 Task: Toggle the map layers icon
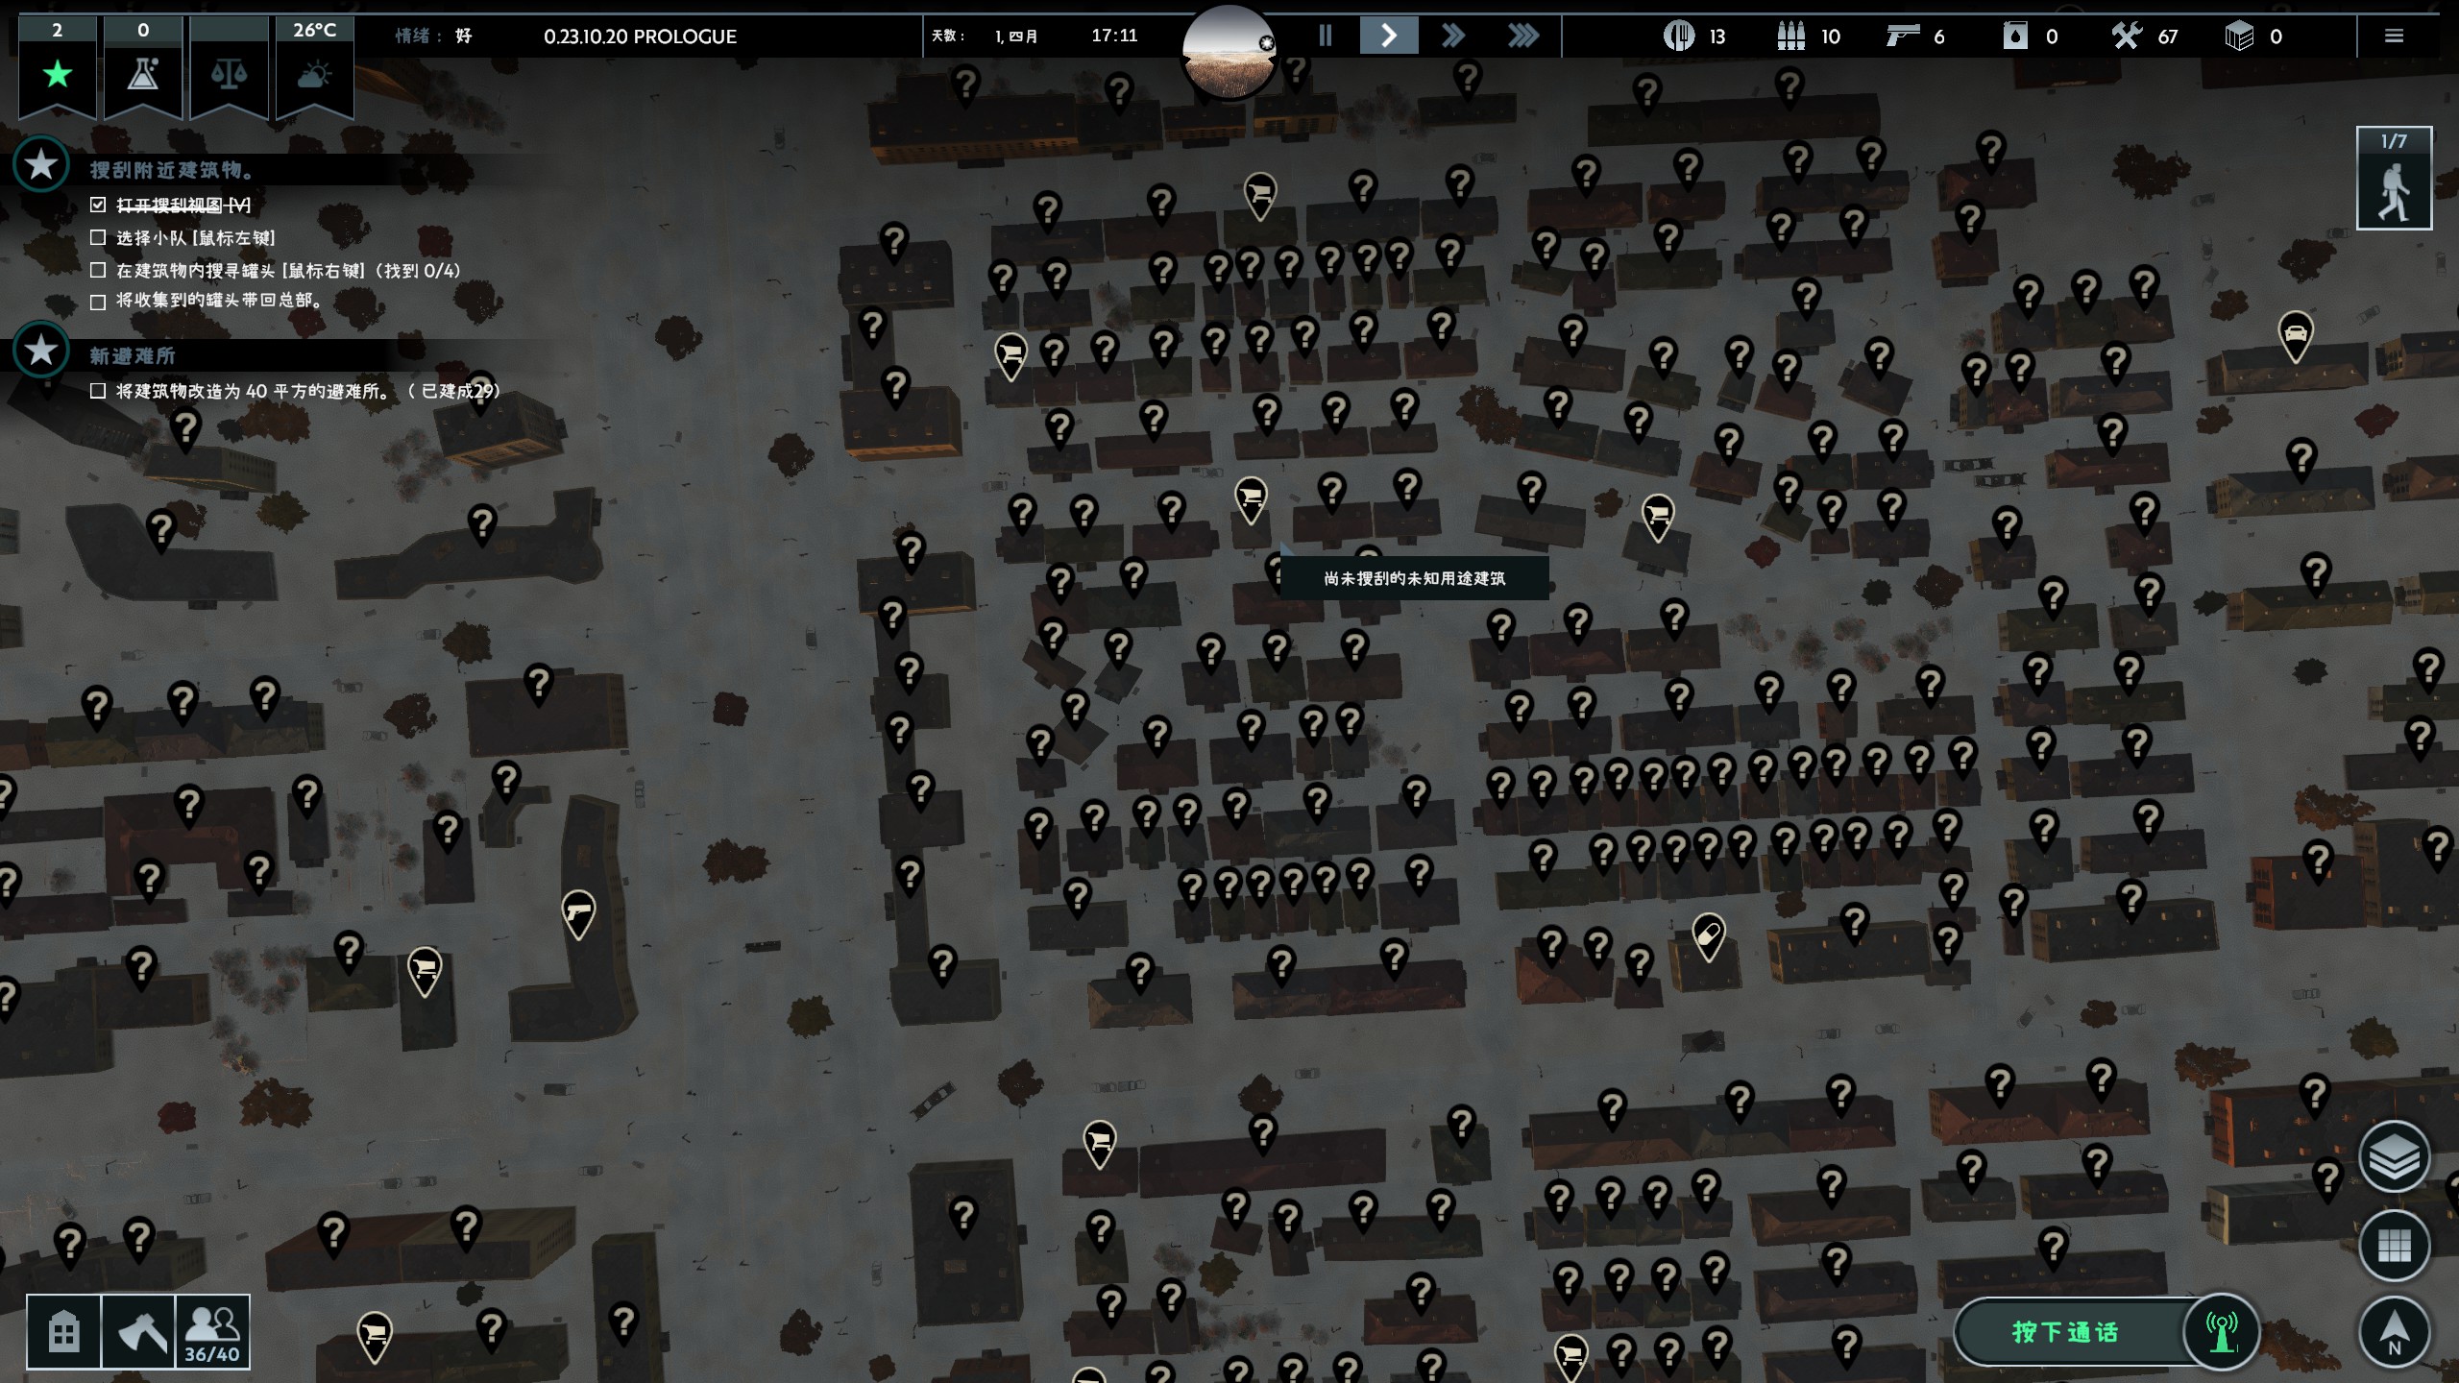2394,1157
